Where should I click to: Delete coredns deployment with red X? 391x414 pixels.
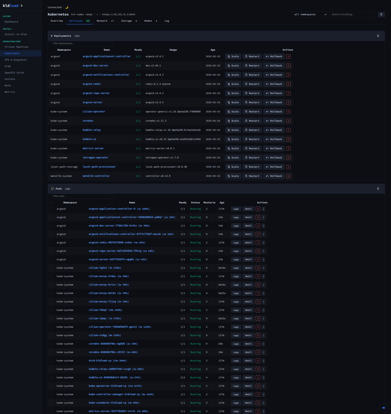pos(288,121)
